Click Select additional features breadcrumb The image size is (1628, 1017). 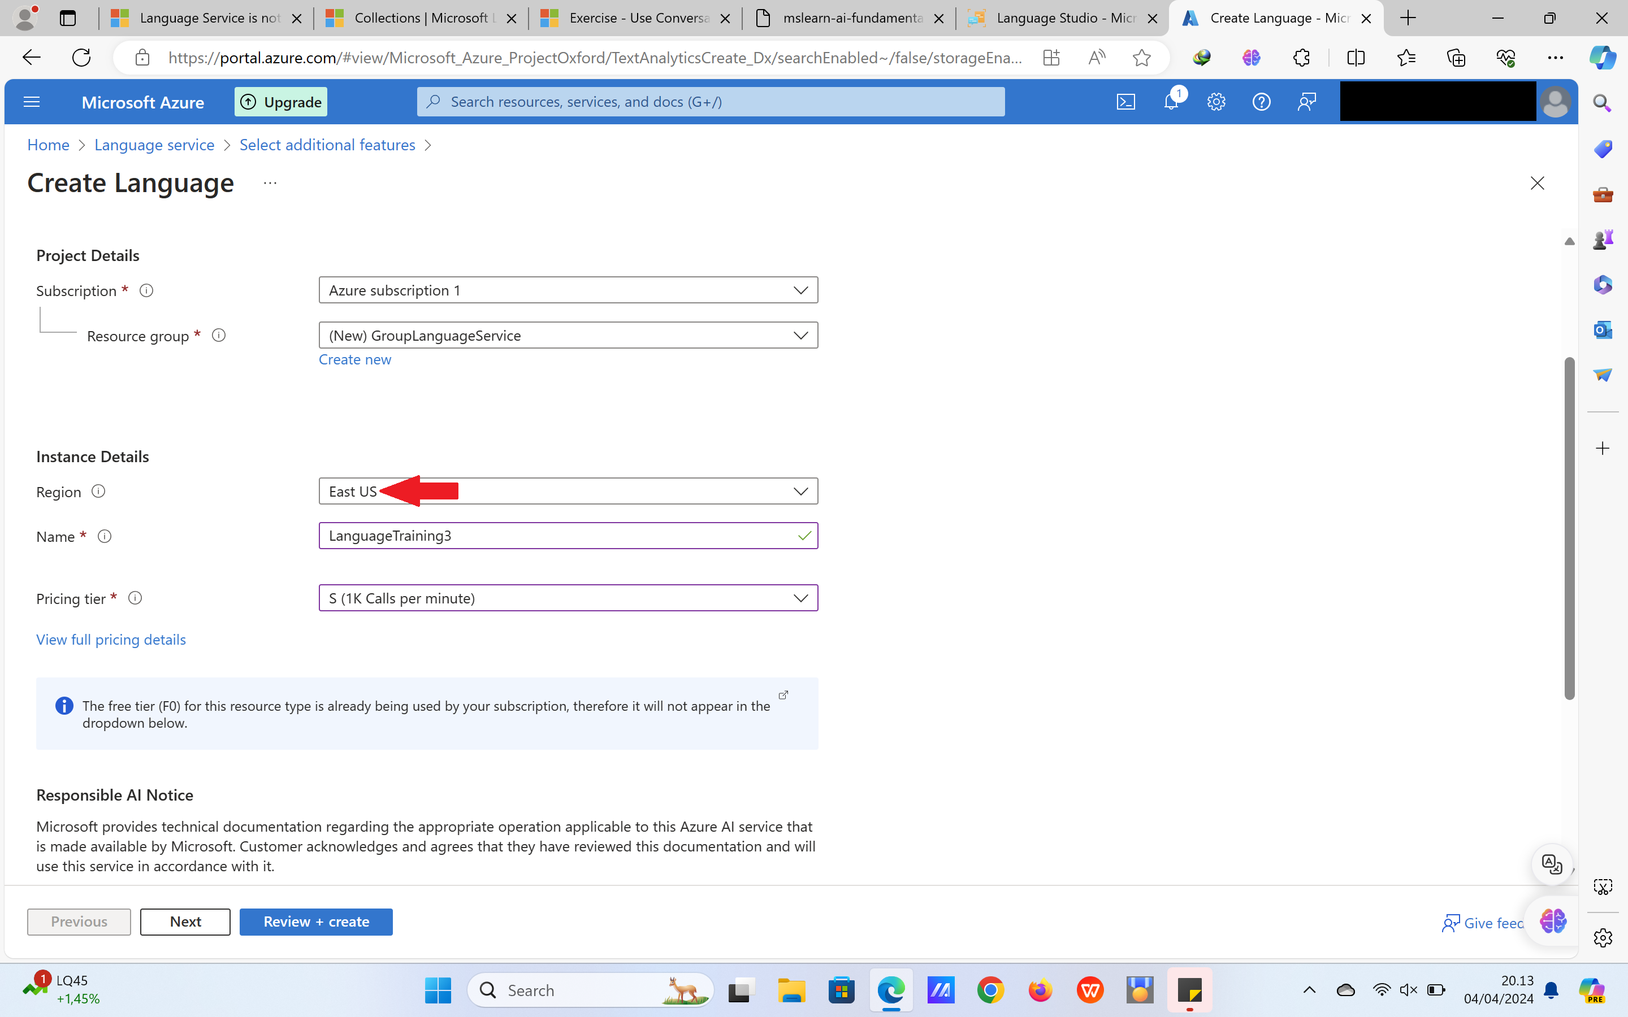pyautogui.click(x=327, y=145)
